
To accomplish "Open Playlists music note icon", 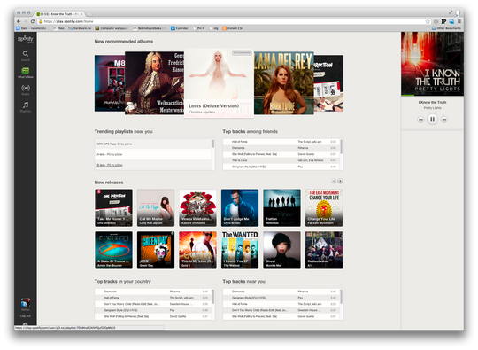I will pos(26,105).
